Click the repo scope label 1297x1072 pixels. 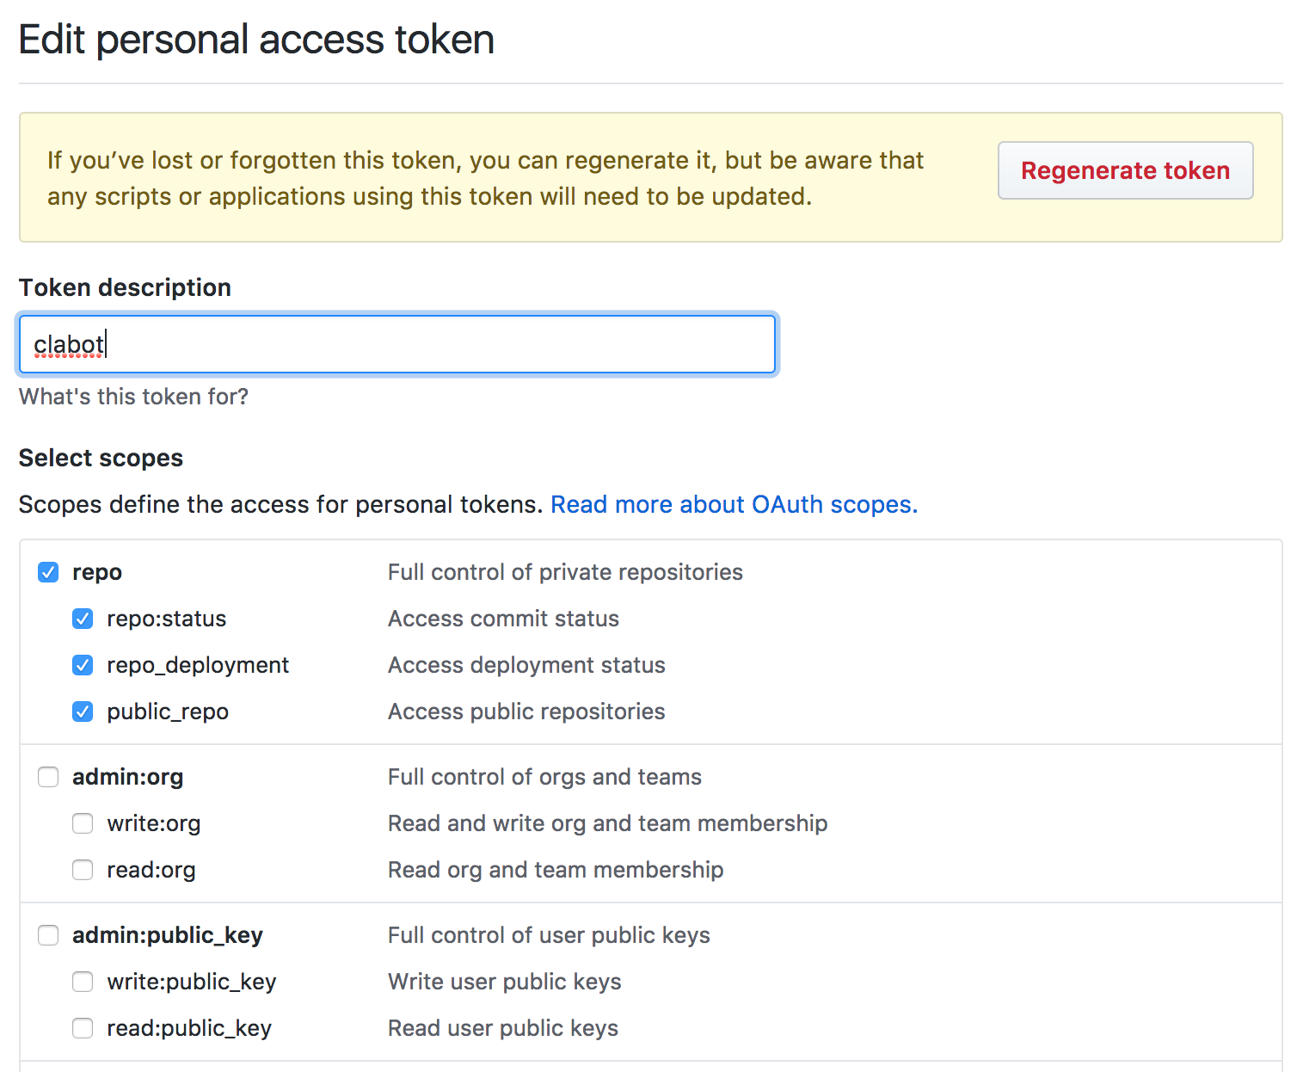point(97,572)
